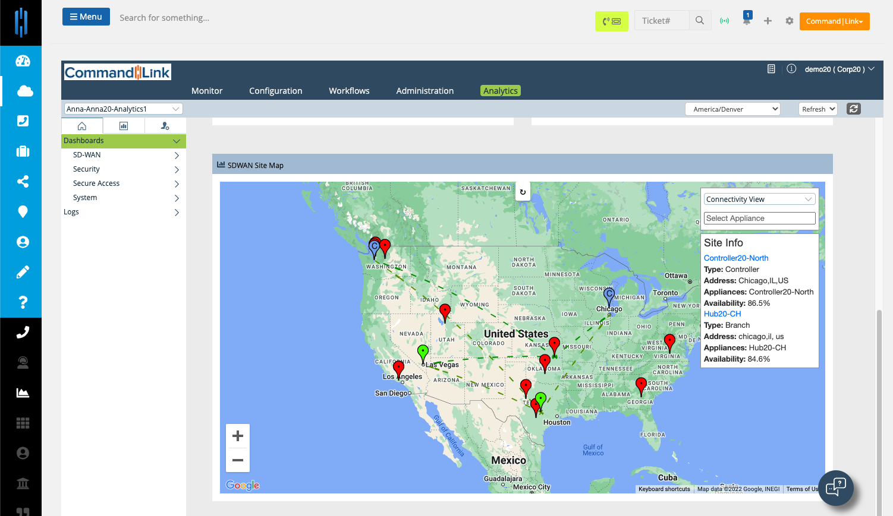The width and height of the screenshot is (893, 516).
Task: Expand the SD-WAN dashboards item
Action: 124,155
